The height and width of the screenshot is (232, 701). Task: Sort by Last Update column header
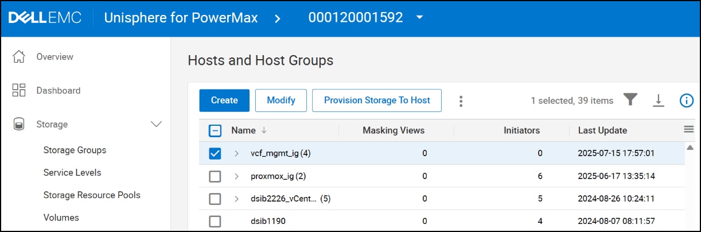(602, 130)
